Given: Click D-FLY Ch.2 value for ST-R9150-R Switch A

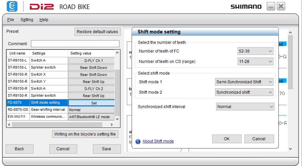Looking at the screenshot, I should coord(92,89).
